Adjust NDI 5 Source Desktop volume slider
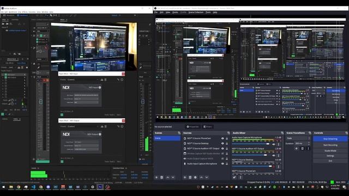349x196 pixels. tap(251, 167)
